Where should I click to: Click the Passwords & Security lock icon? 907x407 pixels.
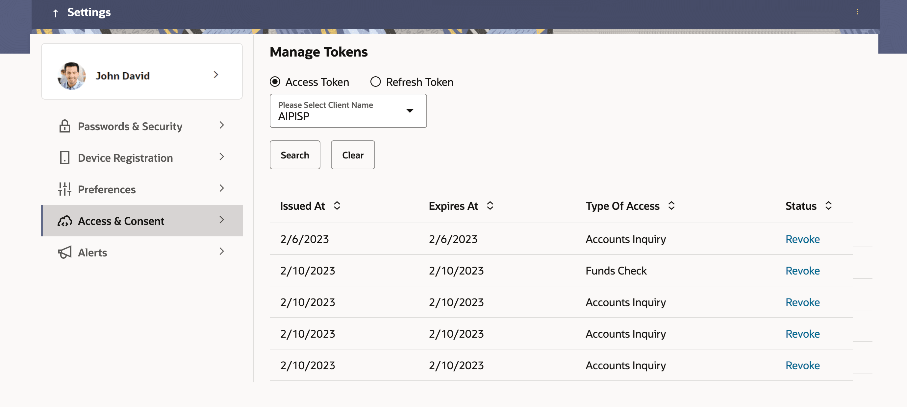pyautogui.click(x=64, y=126)
